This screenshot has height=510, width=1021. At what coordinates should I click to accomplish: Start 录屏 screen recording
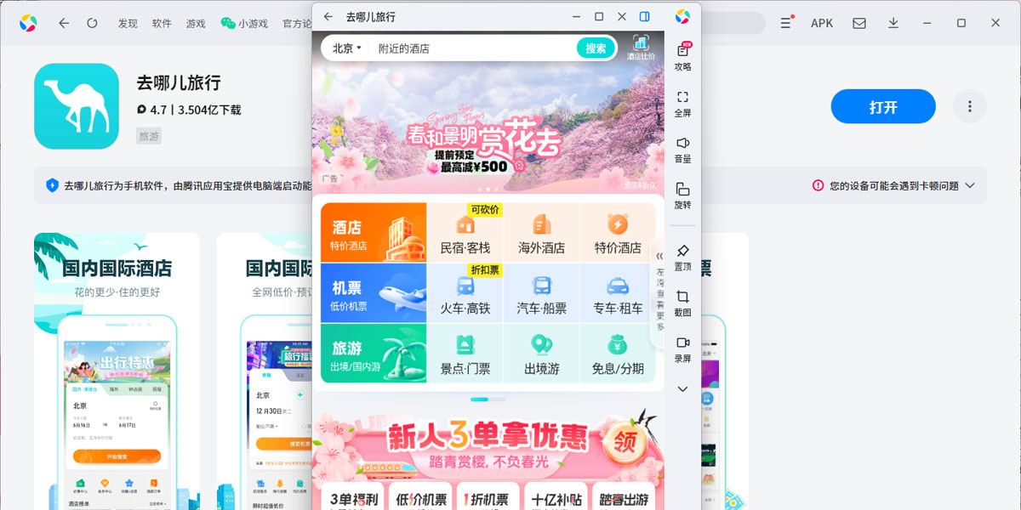682,349
